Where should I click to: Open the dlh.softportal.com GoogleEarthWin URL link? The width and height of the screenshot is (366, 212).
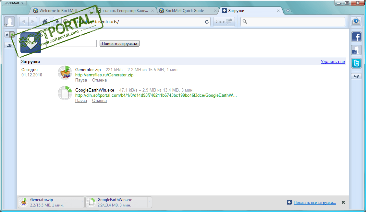156,95
